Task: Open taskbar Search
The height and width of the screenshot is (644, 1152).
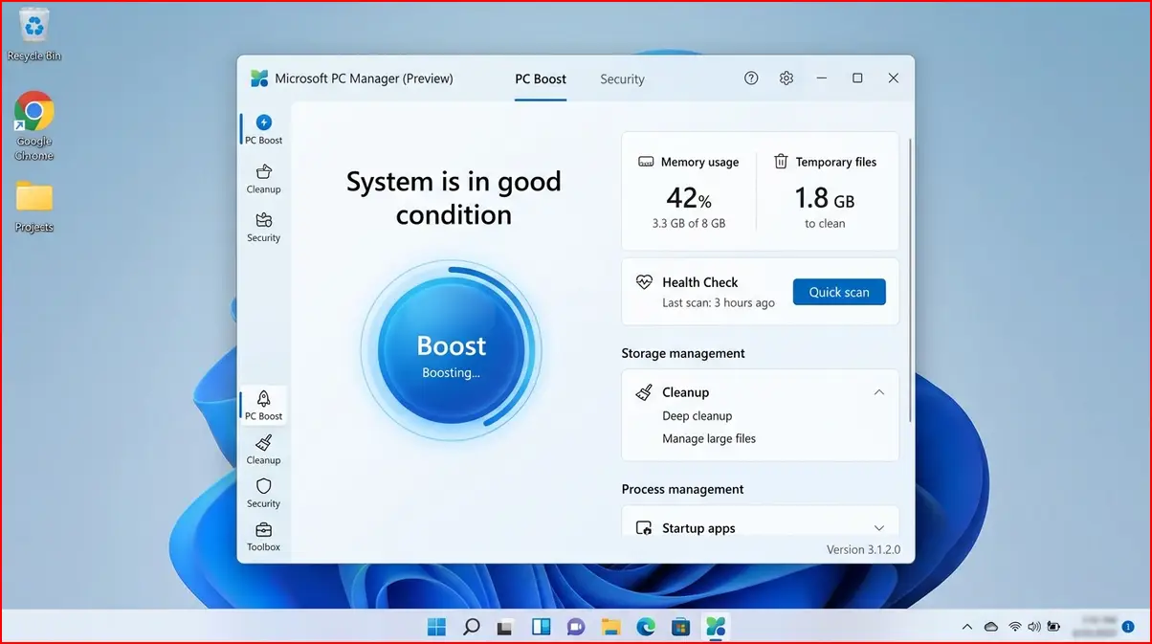Action: (471, 627)
